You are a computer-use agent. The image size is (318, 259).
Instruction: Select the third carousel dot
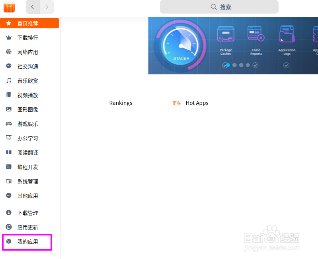(x=241, y=65)
